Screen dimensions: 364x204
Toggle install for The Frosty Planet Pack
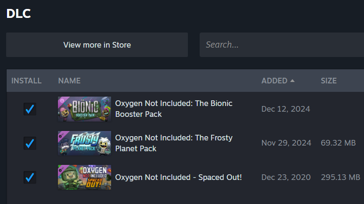click(x=30, y=143)
